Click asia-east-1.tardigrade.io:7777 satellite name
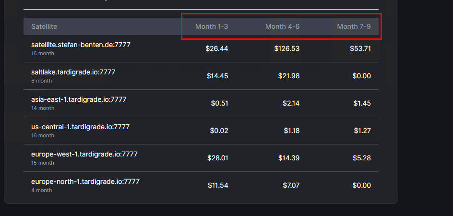 (x=79, y=99)
